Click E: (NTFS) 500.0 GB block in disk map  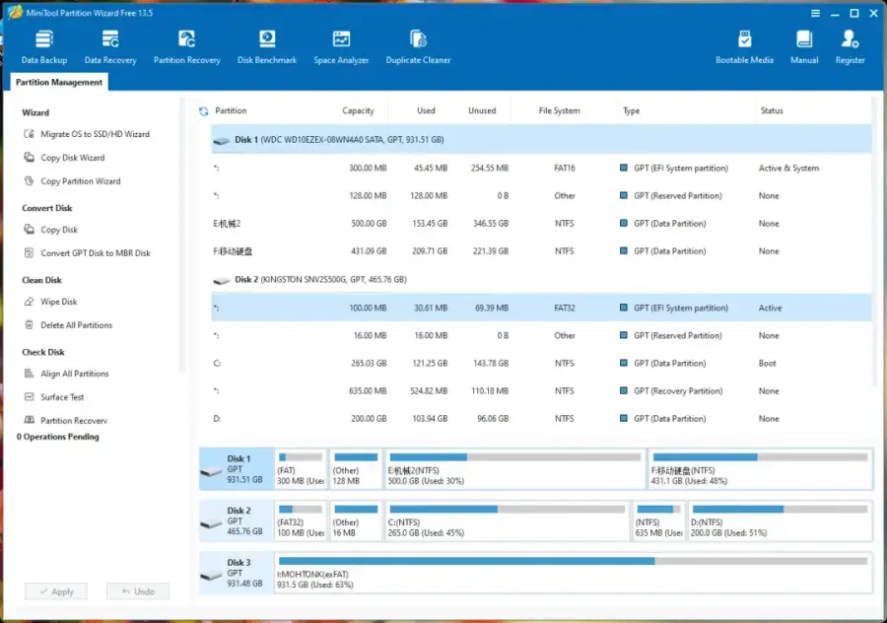coord(514,469)
